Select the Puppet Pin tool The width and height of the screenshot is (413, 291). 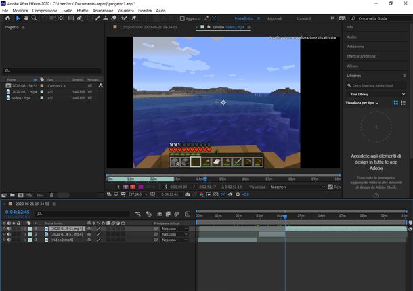tap(134, 18)
